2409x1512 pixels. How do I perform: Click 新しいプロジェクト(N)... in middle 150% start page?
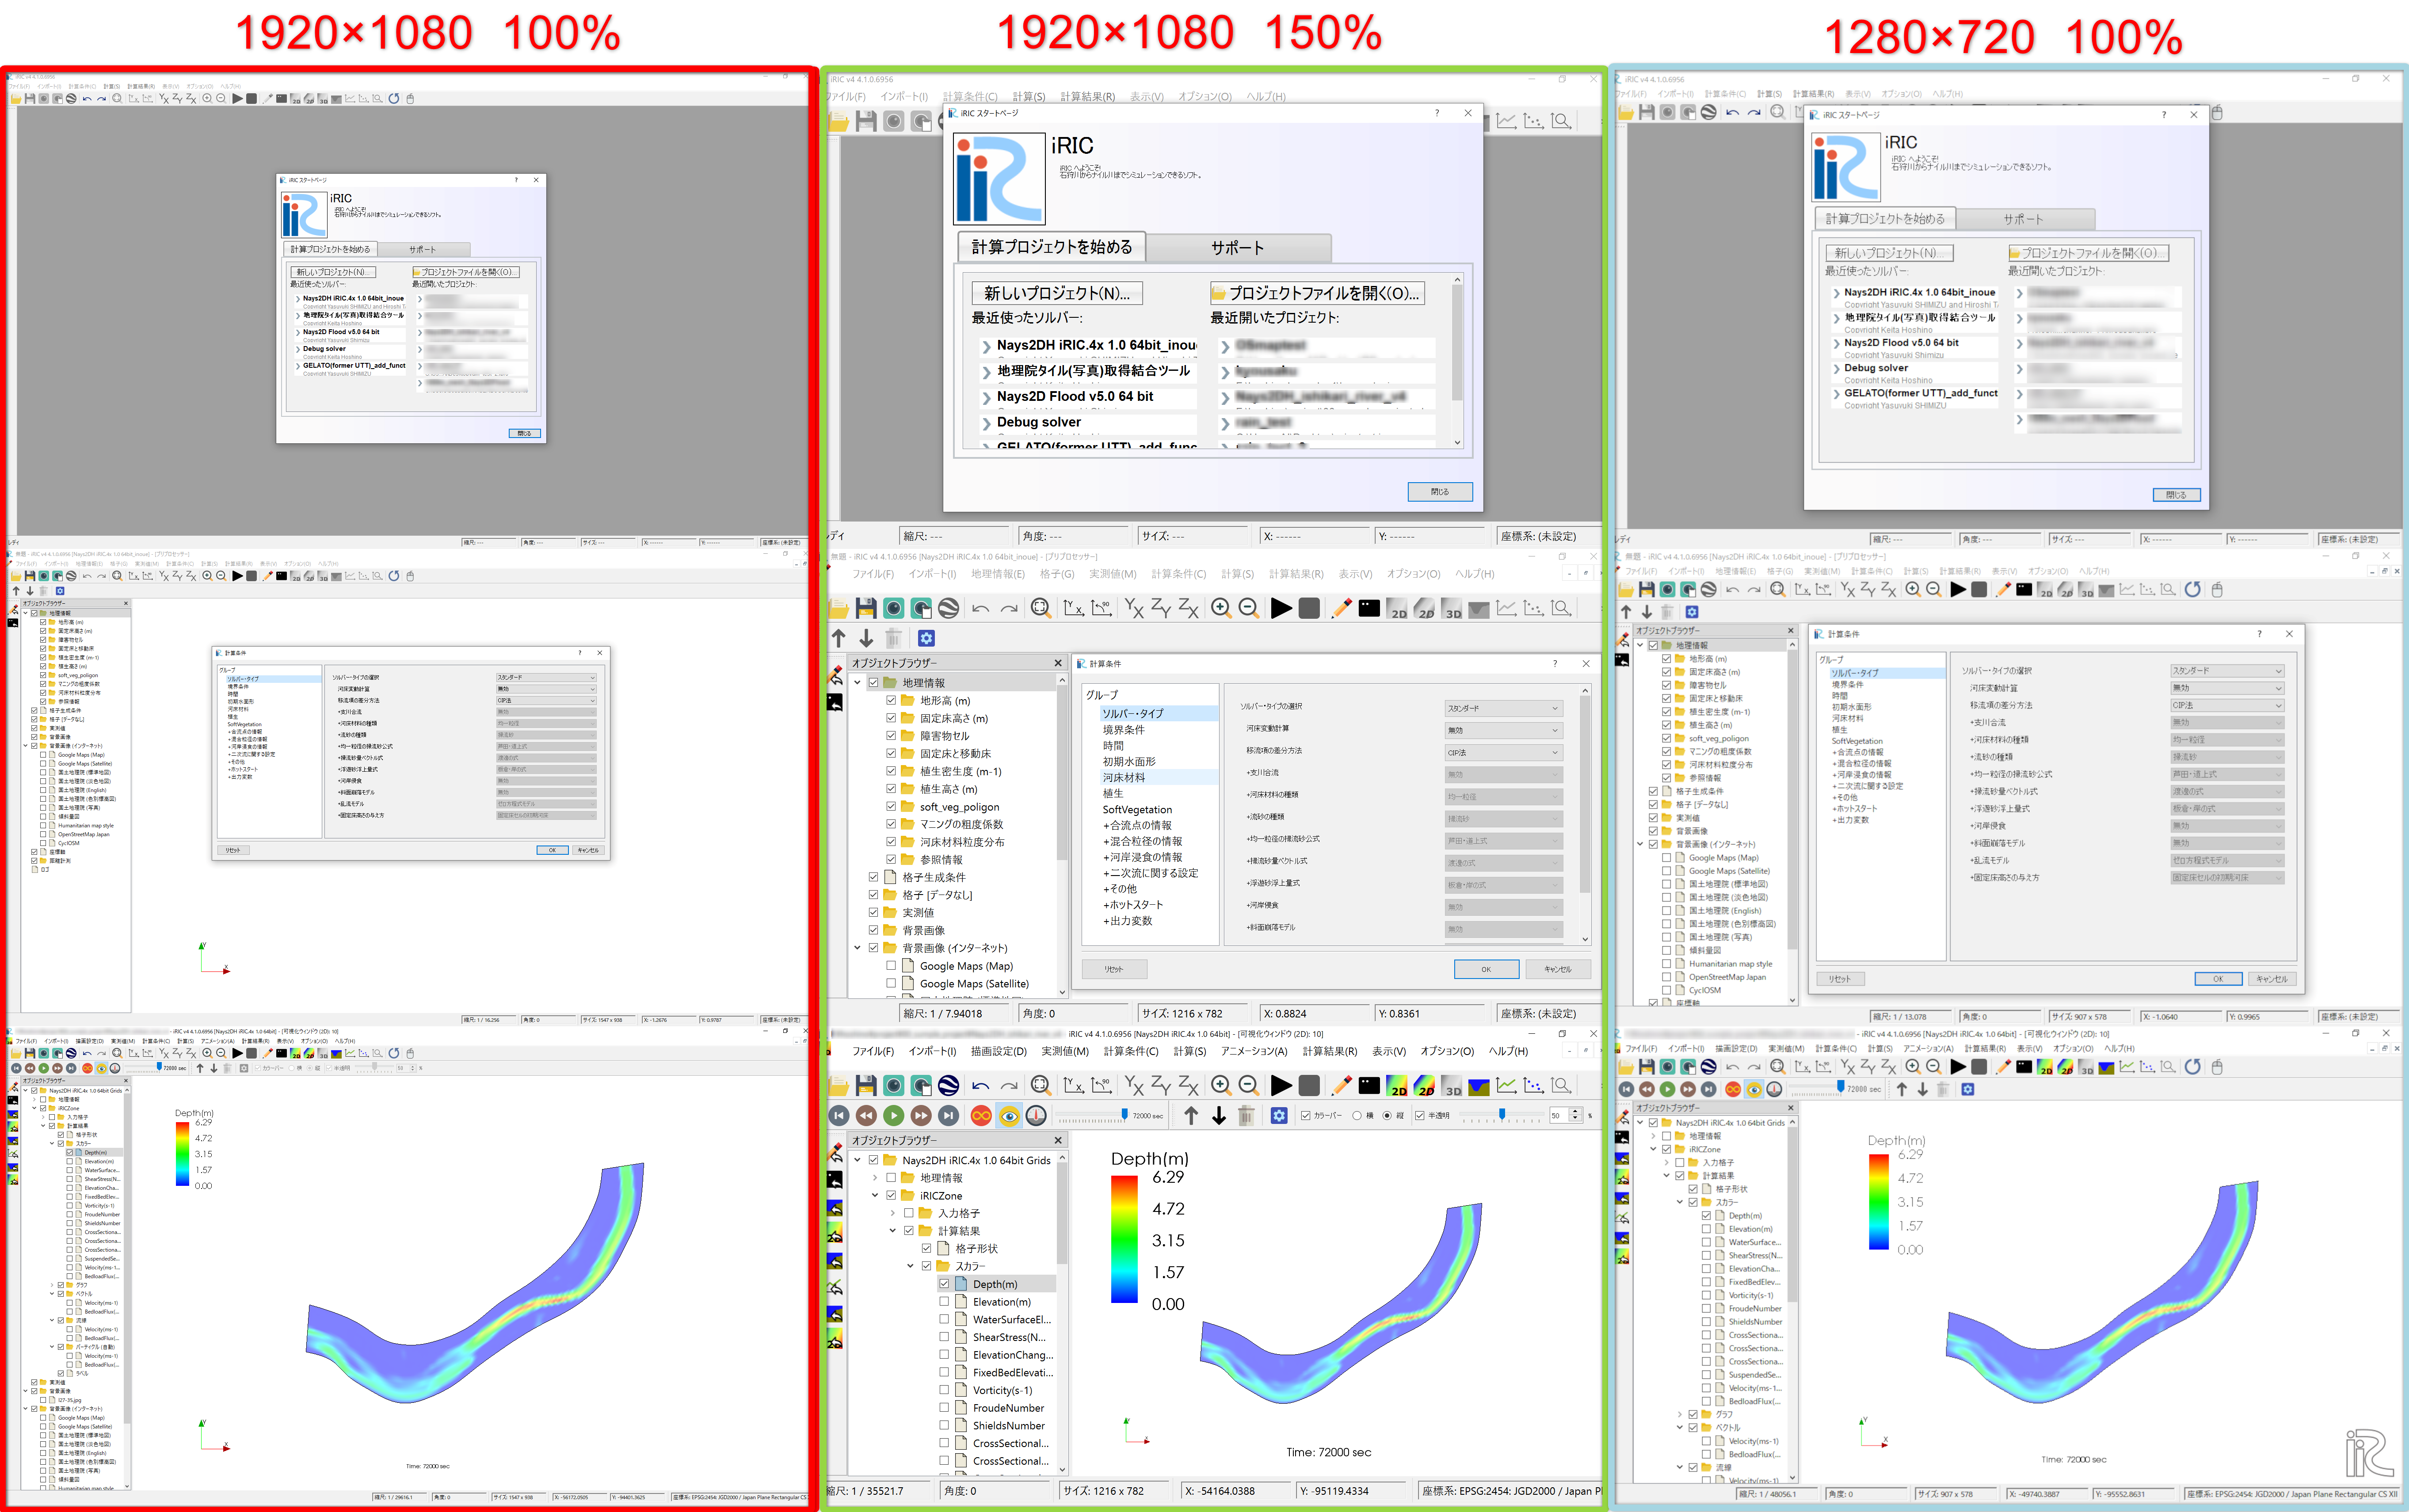click(1056, 293)
